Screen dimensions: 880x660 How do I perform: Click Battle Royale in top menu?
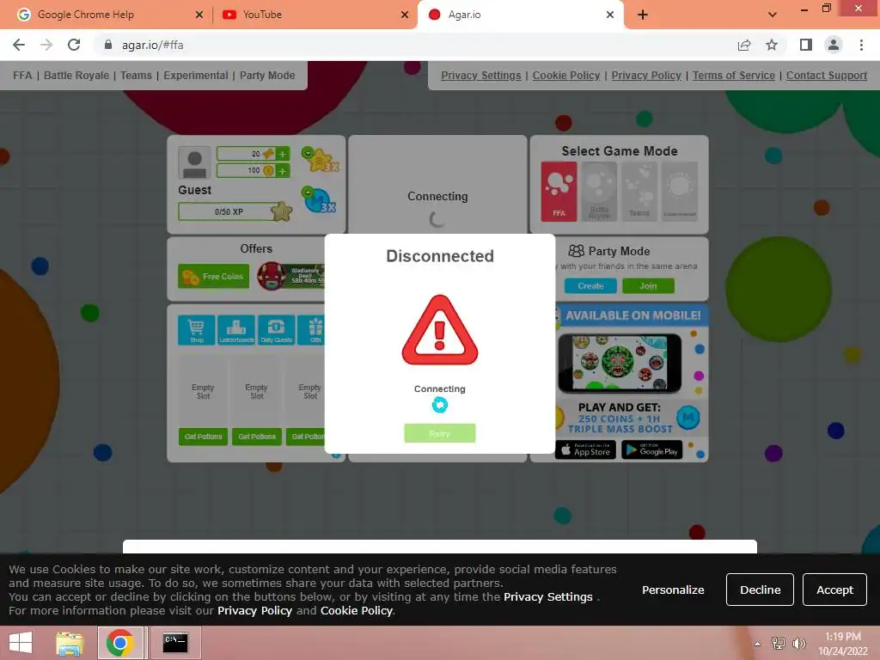pos(76,76)
